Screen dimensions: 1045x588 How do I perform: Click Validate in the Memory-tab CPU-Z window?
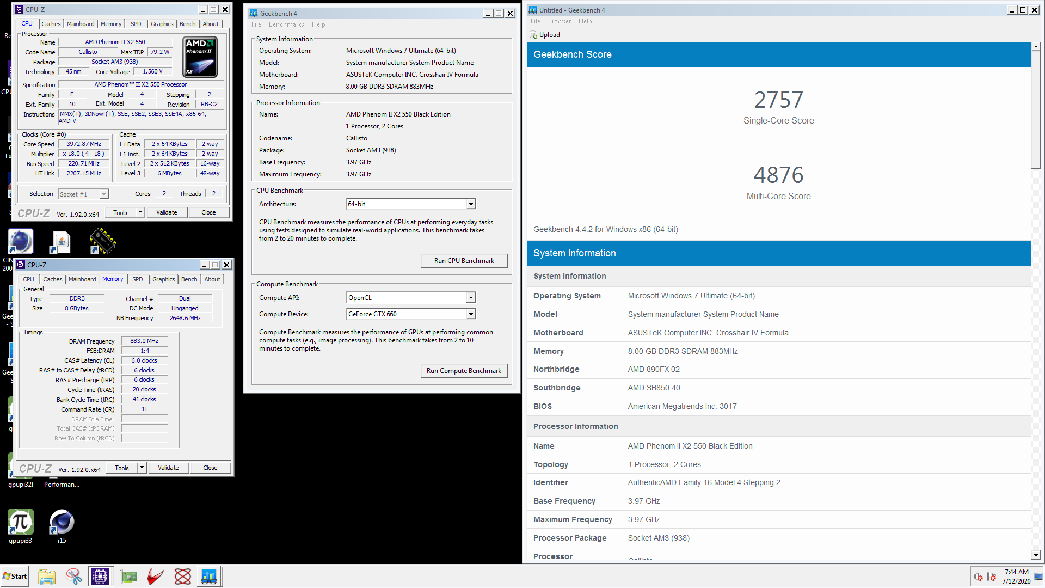point(168,468)
